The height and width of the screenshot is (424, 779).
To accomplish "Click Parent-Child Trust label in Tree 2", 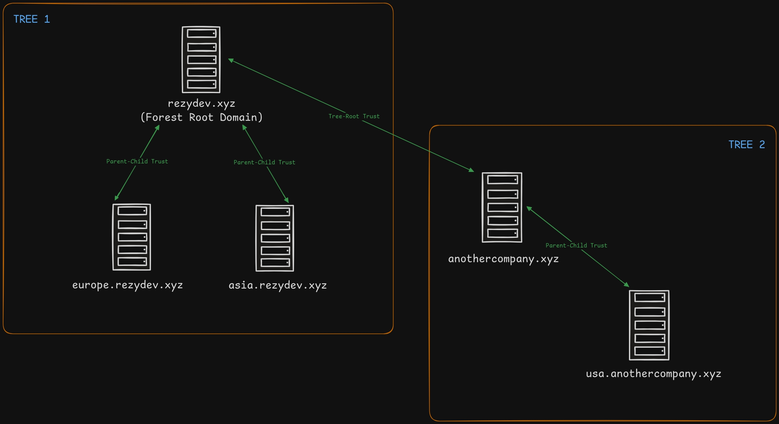I will tap(576, 246).
